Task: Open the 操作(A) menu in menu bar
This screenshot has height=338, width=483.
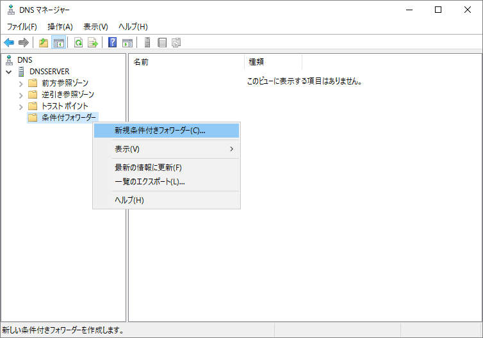Action: pyautogui.click(x=60, y=26)
